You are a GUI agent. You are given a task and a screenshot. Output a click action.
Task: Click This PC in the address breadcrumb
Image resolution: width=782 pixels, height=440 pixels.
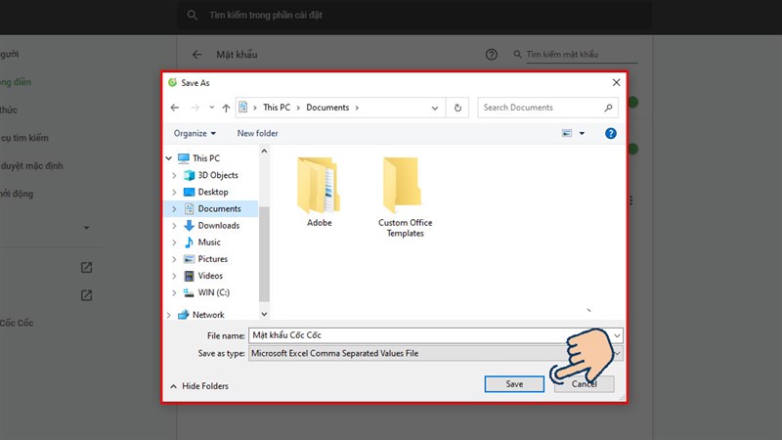(277, 108)
